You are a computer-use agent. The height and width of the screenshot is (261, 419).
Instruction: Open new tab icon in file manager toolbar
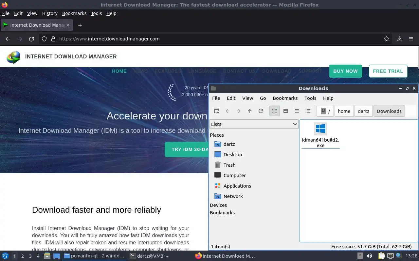click(216, 111)
